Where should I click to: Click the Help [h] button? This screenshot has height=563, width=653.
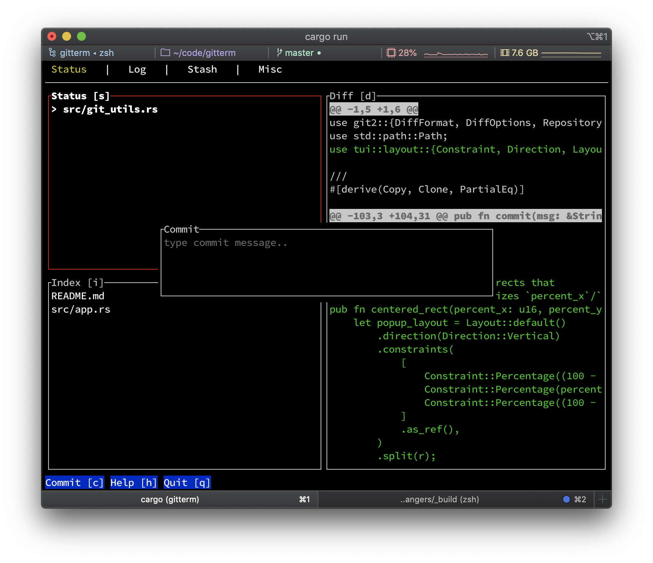[x=134, y=482]
